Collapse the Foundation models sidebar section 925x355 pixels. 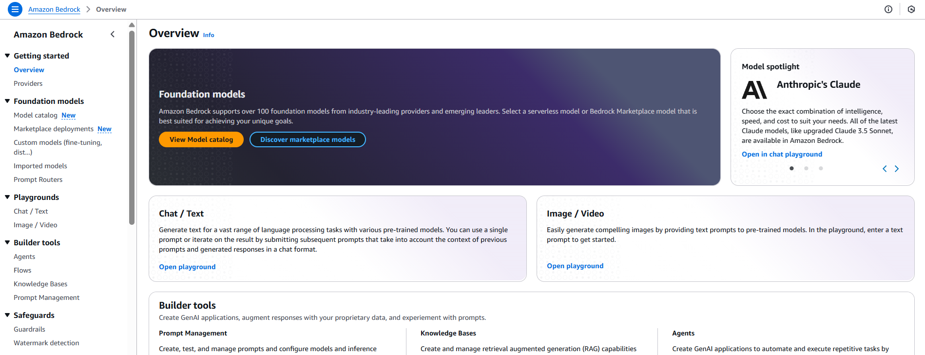coord(7,101)
